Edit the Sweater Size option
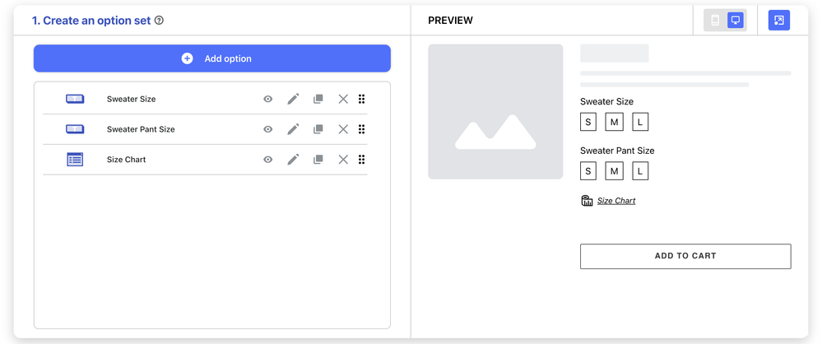Image resolution: width=822 pixels, height=344 pixels. coord(293,100)
